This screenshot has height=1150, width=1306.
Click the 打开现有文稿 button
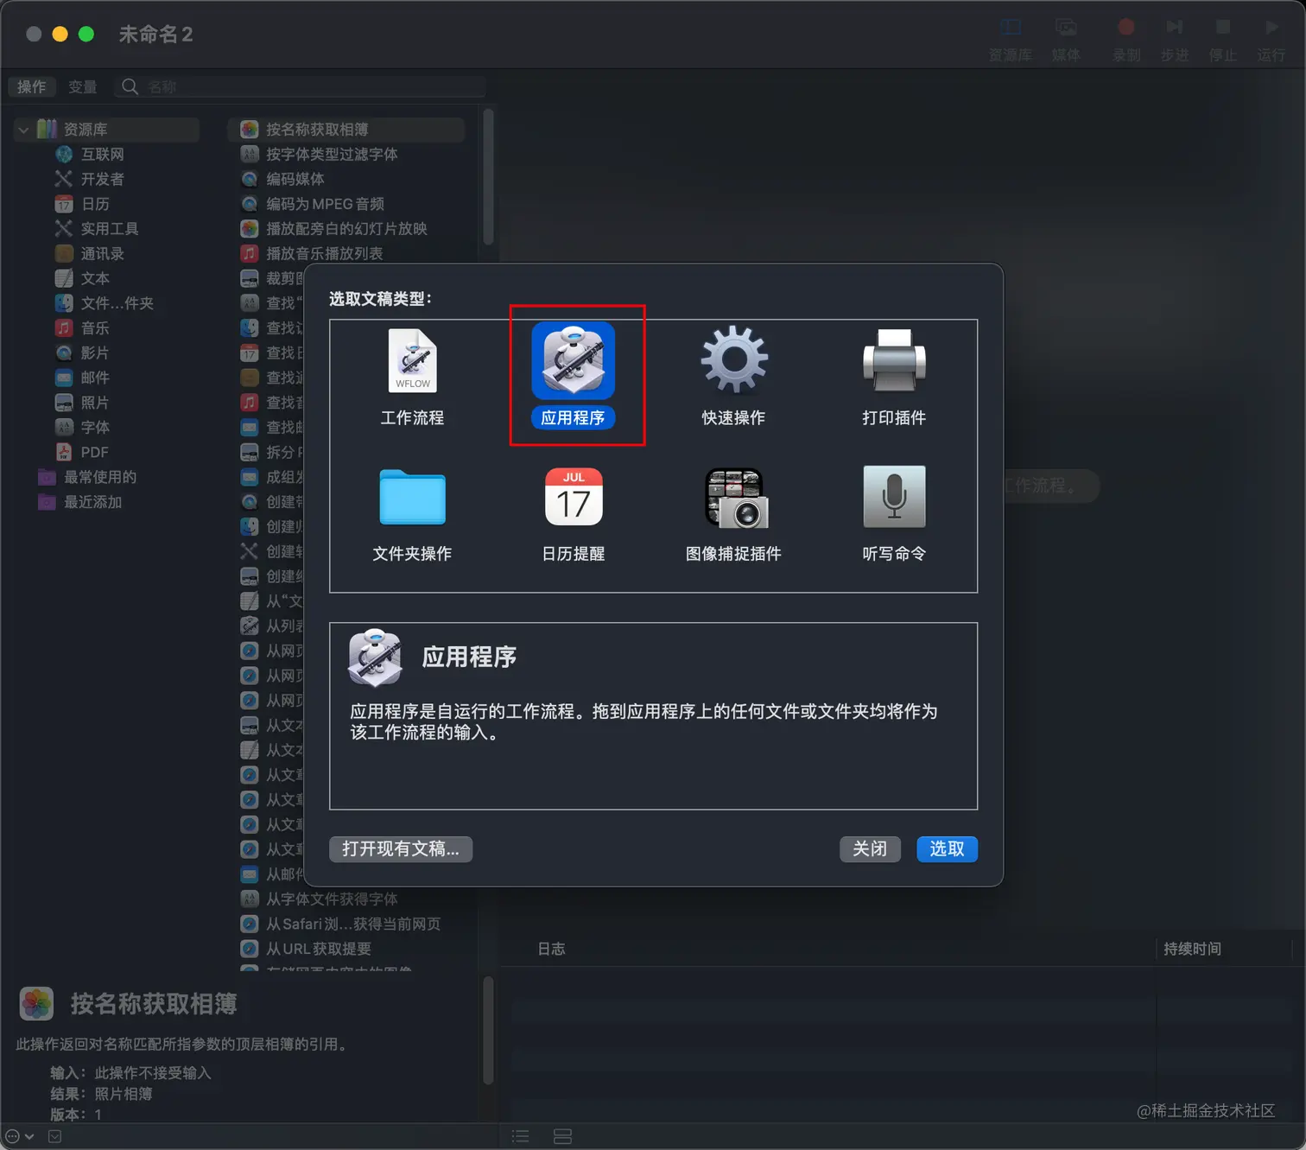tap(400, 849)
